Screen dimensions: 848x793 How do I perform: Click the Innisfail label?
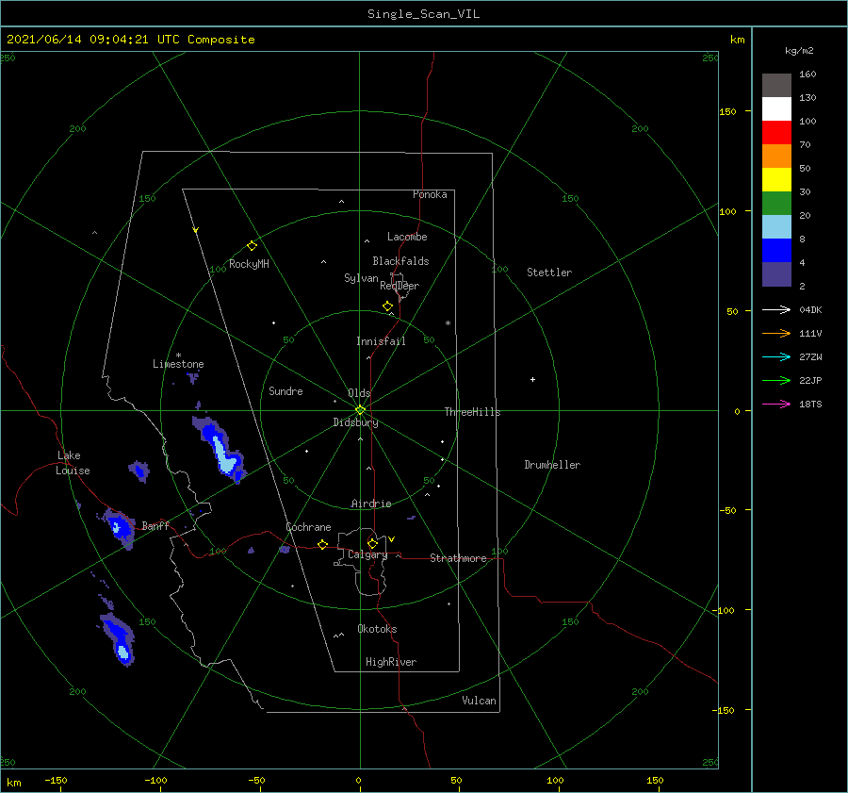[381, 341]
